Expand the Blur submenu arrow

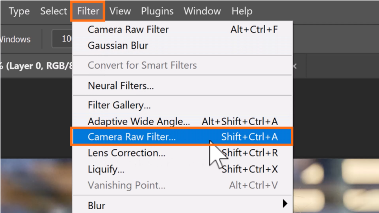point(285,204)
